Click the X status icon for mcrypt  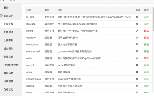pyautogui.click(x=137, y=65)
